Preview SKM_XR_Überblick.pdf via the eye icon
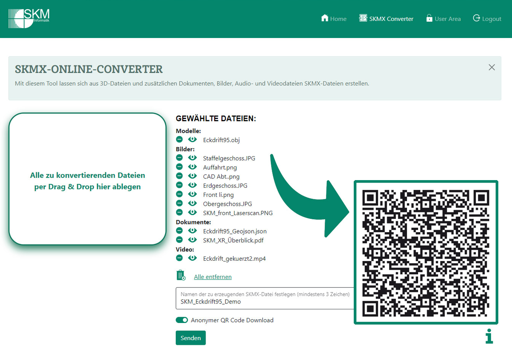The height and width of the screenshot is (361, 512). [192, 240]
